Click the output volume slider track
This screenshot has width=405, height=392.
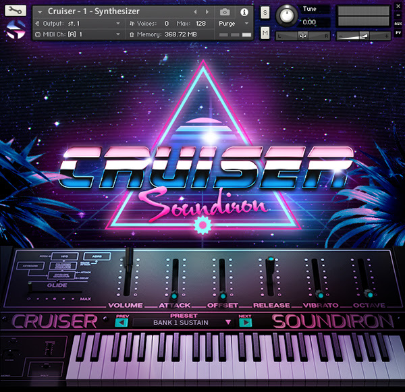tap(363, 36)
